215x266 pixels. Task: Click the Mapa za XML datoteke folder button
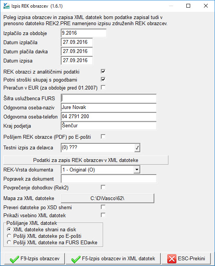(107, 198)
